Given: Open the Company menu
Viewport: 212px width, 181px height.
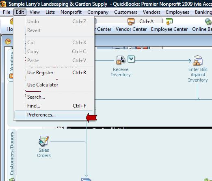Looking at the screenshot, I should (98, 12).
